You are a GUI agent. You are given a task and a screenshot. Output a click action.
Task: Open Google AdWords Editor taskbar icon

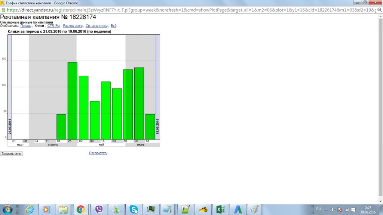click(238, 209)
